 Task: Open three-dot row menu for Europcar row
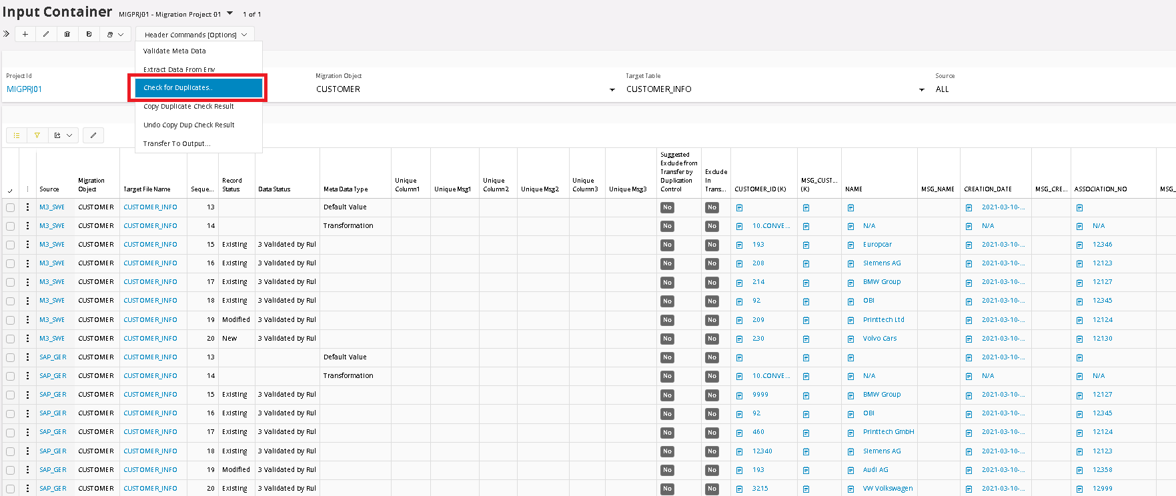tap(27, 245)
